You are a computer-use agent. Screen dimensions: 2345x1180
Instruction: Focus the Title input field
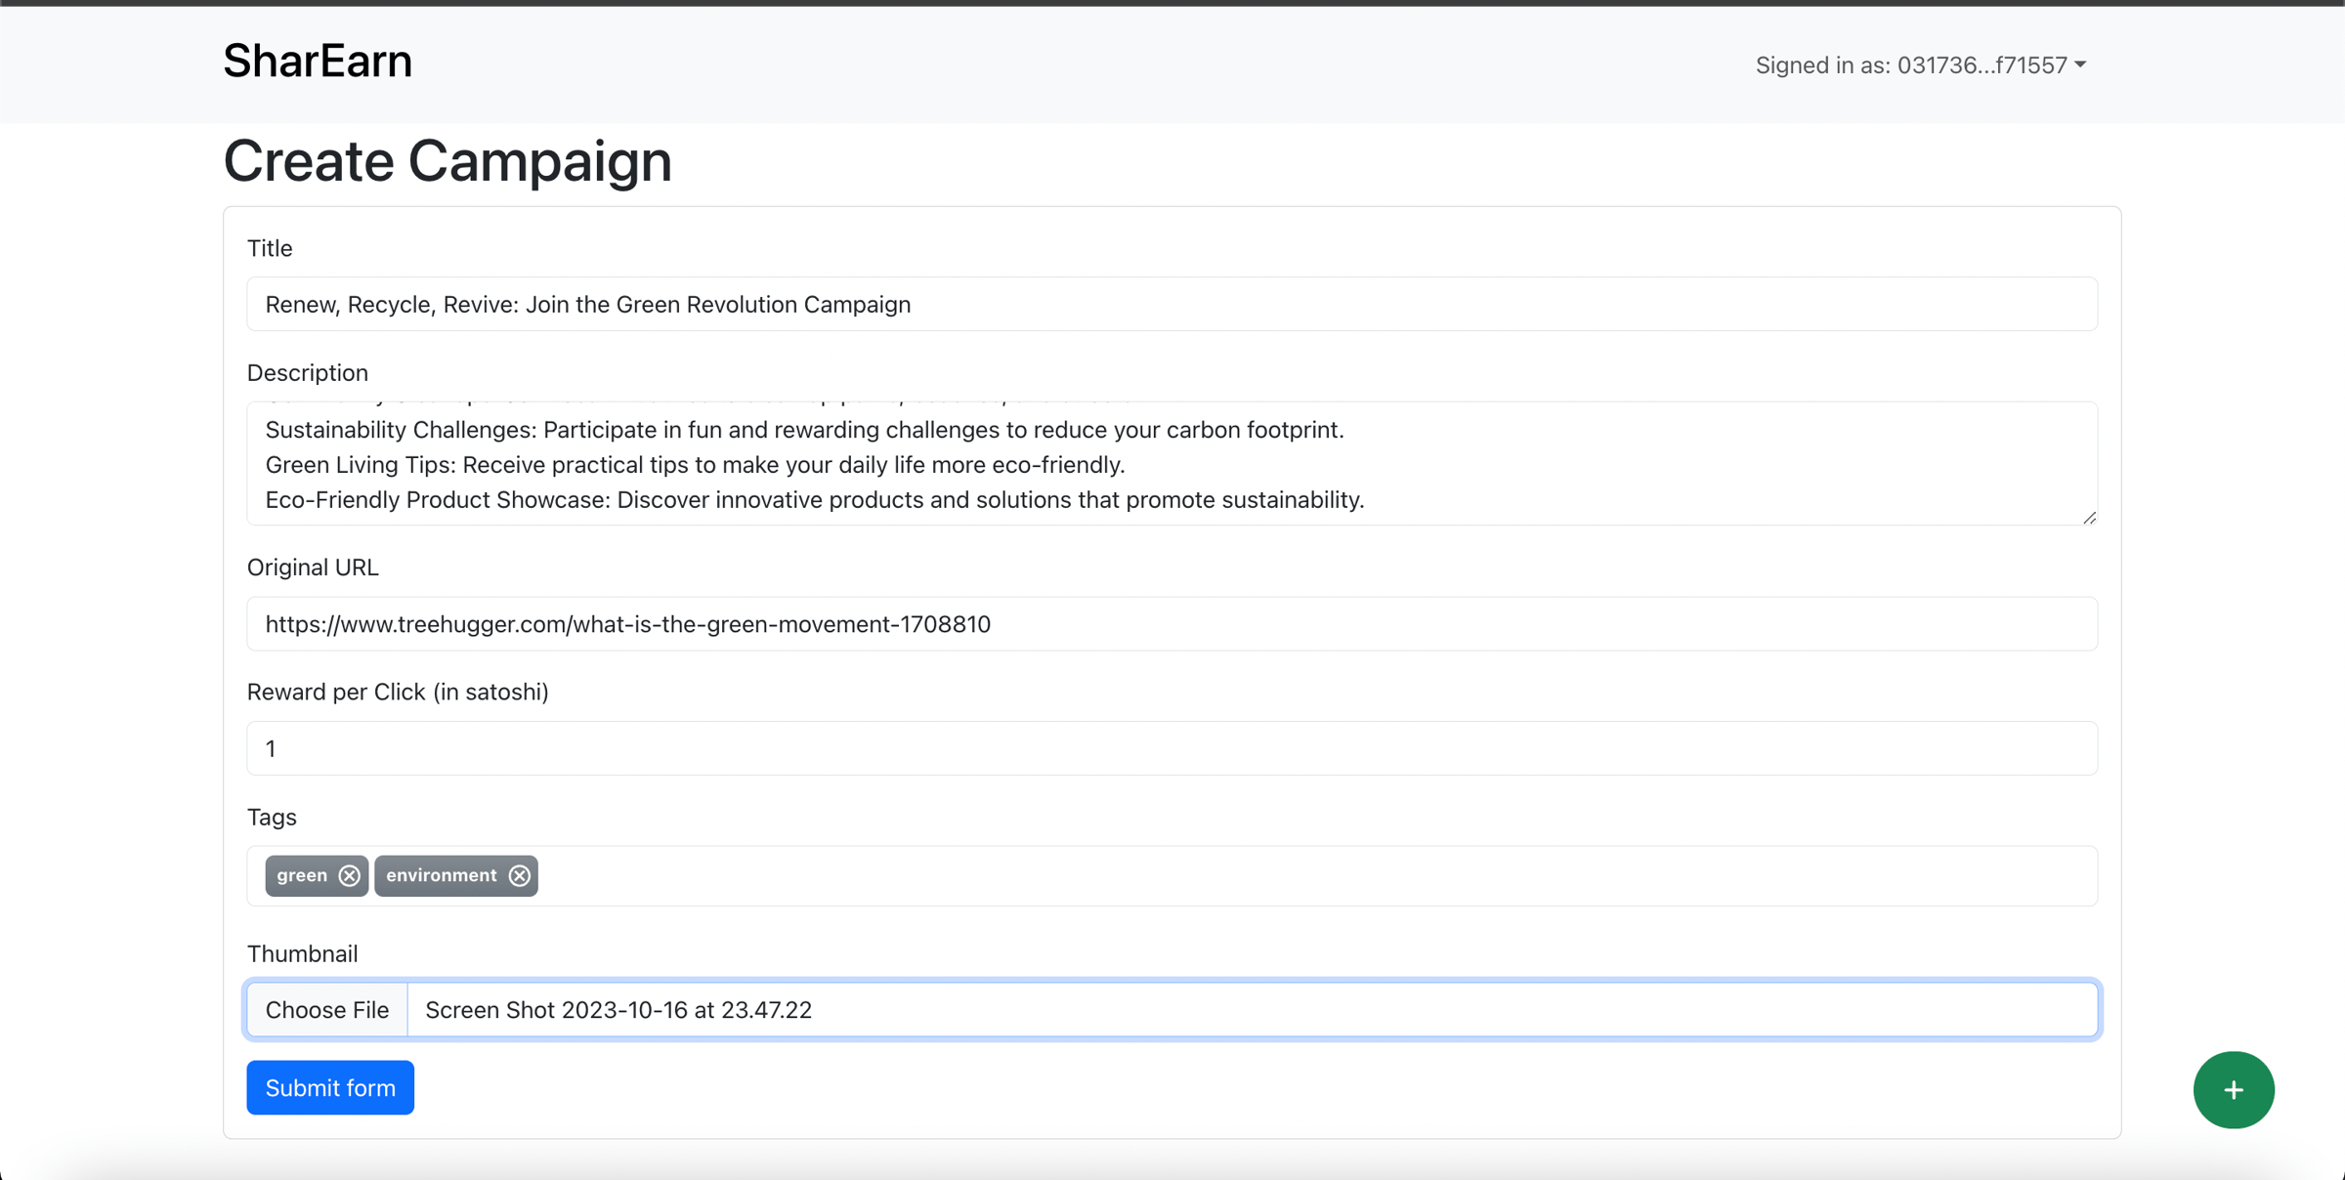pyautogui.click(x=1172, y=304)
